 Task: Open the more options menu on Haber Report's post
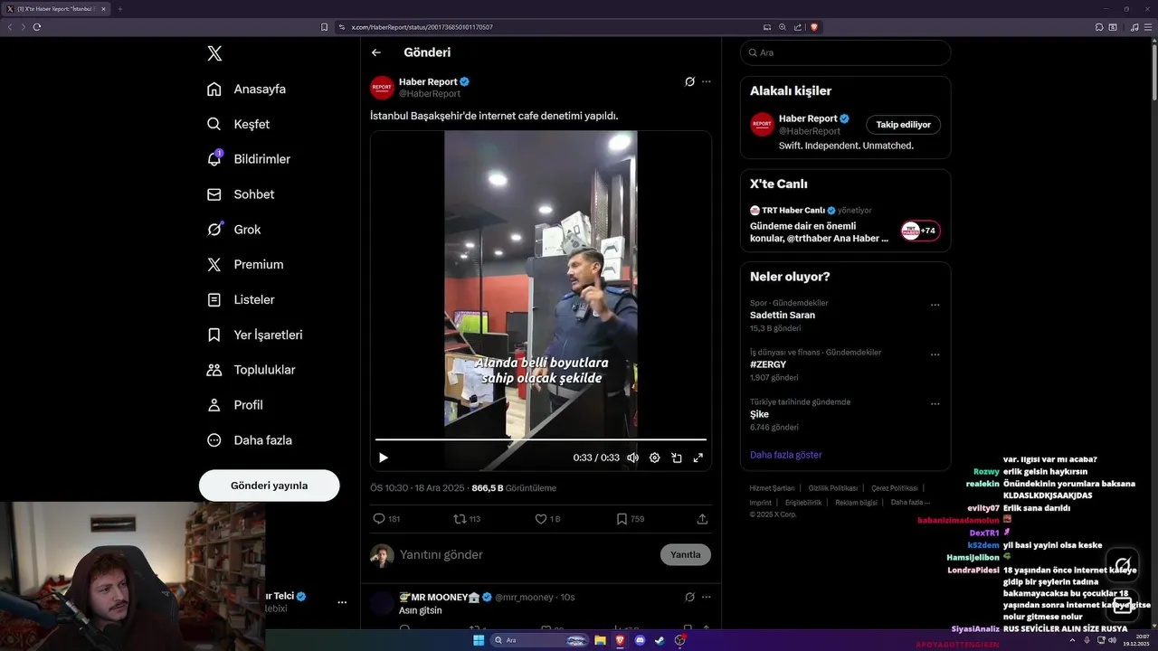pyautogui.click(x=707, y=81)
